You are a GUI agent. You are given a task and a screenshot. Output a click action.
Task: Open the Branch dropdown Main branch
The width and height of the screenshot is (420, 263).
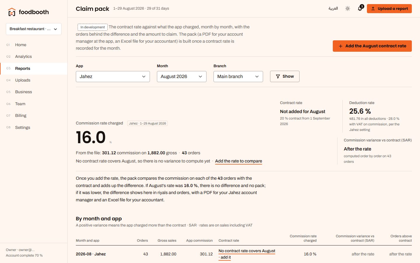click(238, 77)
